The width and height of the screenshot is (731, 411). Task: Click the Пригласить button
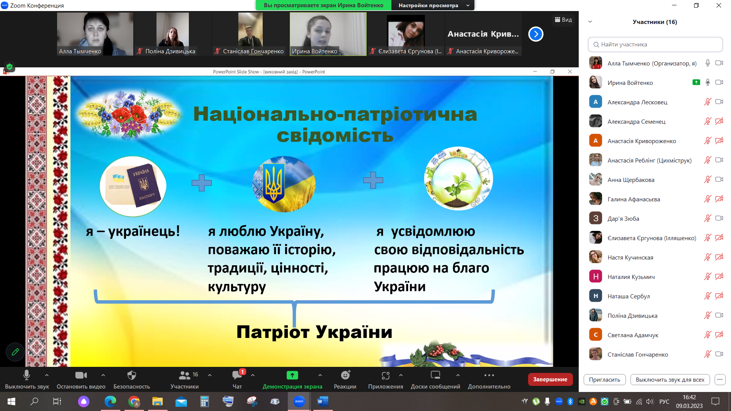click(x=604, y=379)
